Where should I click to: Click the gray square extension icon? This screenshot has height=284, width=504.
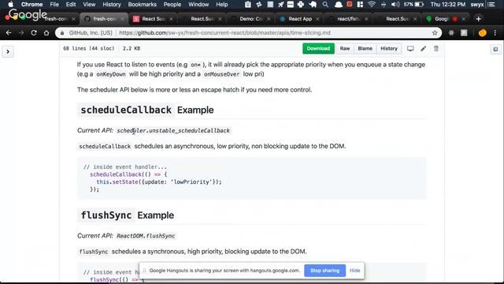(x=464, y=33)
